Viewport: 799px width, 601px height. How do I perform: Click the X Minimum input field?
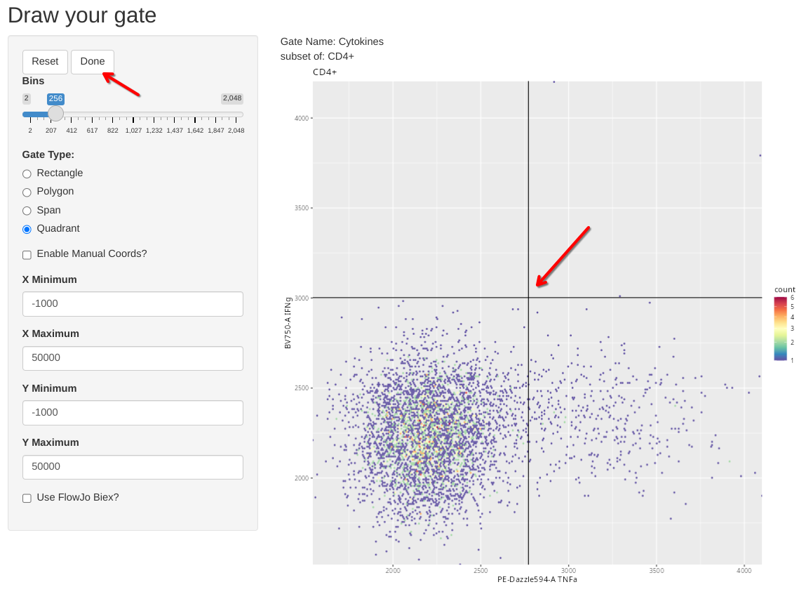(133, 304)
